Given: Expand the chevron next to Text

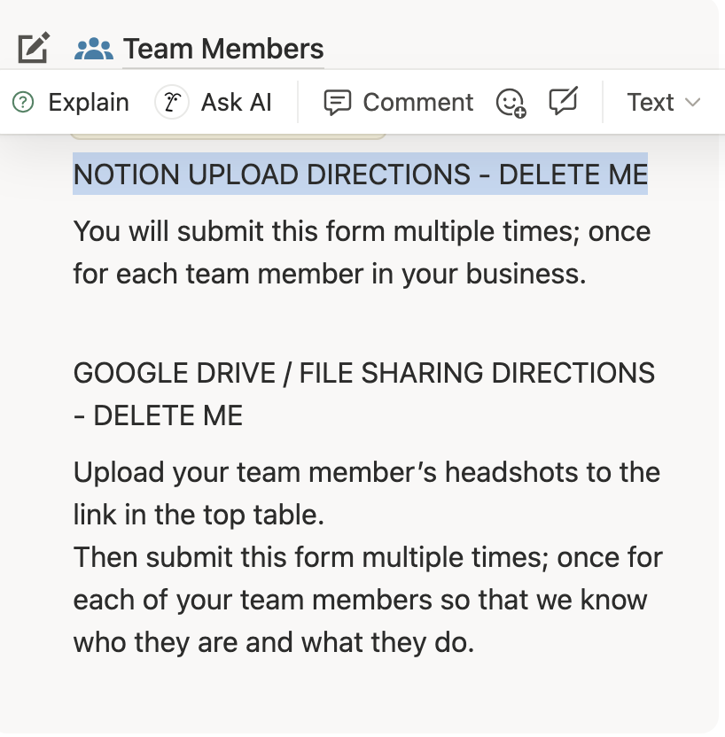Looking at the screenshot, I should [x=693, y=103].
